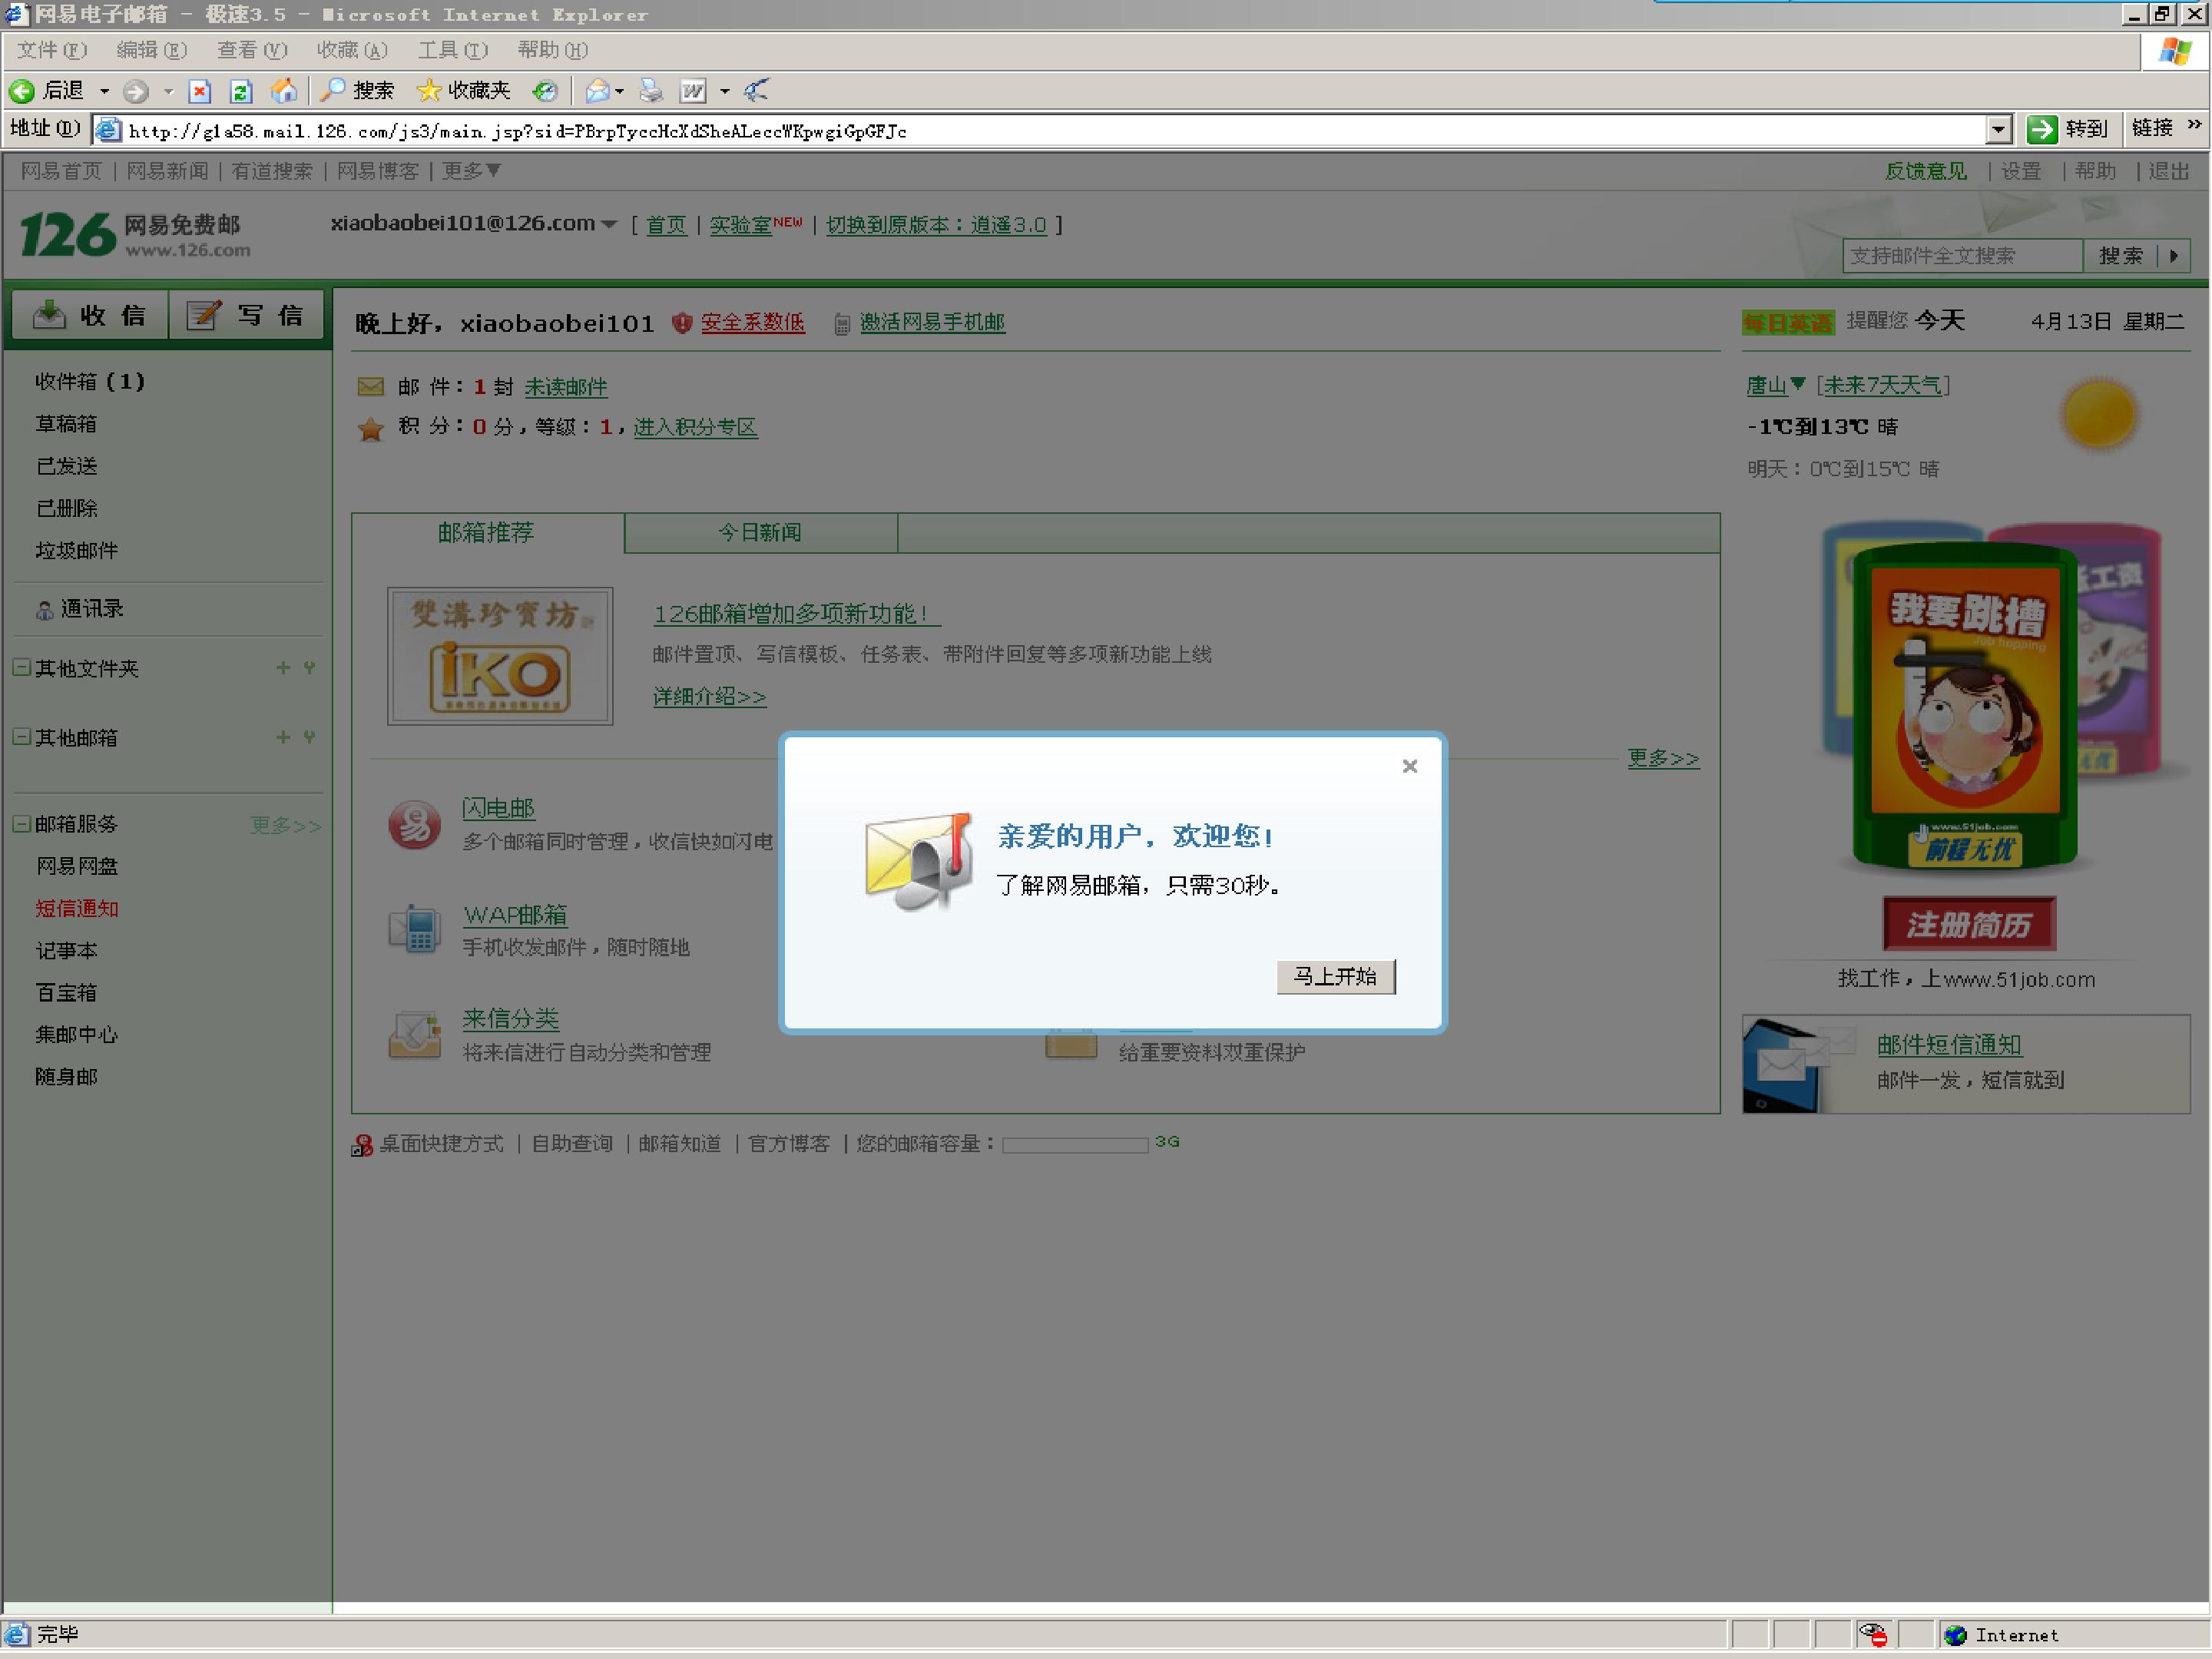
Task: Click the 马上开始 button in dialog
Action: [x=1335, y=976]
